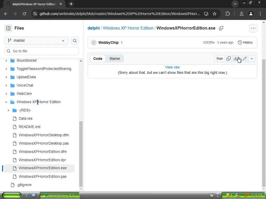Open the VoiceChat folder
The width and height of the screenshot is (266, 199).
[x=25, y=85]
